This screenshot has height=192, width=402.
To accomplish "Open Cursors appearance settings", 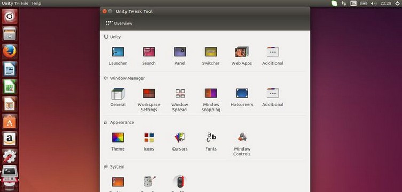I will (180, 138).
